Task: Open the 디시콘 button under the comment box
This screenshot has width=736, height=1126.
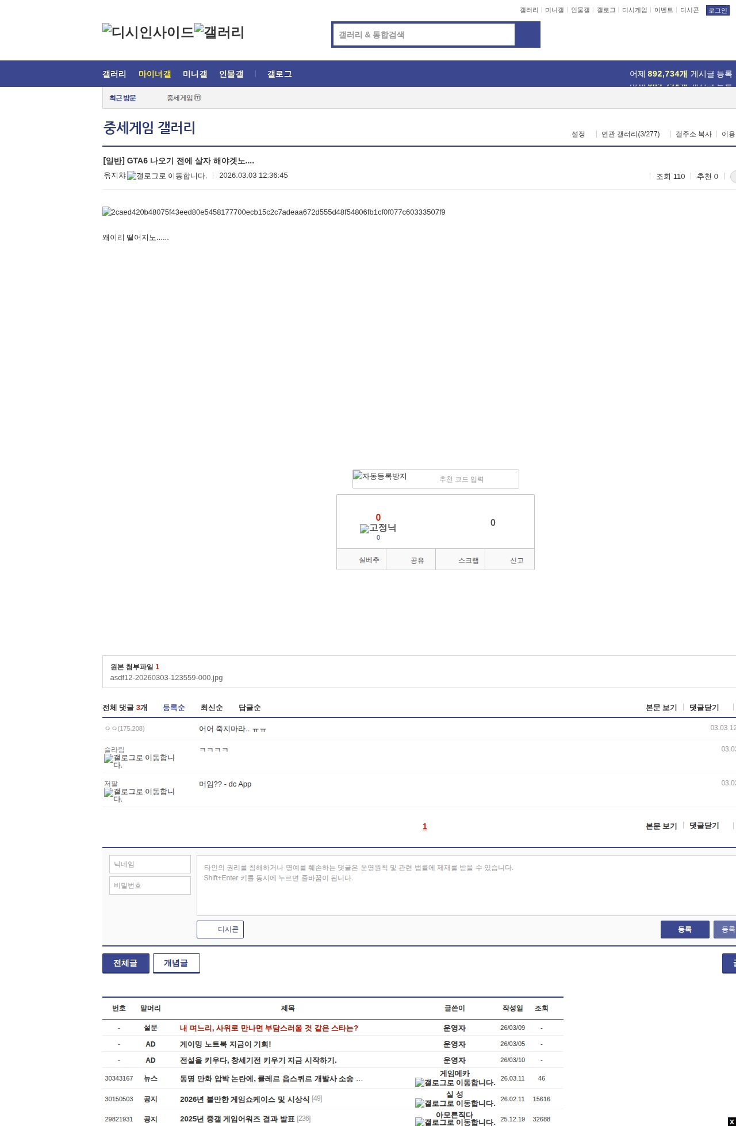Action: click(220, 929)
